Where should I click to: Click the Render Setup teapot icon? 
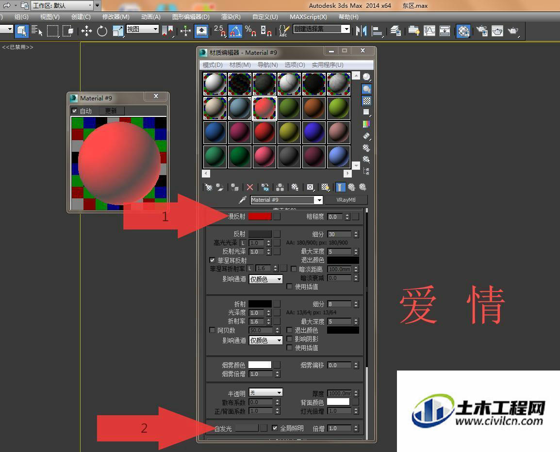point(482,31)
